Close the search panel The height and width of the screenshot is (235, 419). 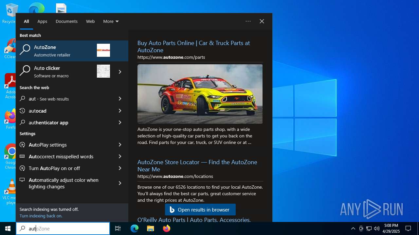[x=262, y=21]
